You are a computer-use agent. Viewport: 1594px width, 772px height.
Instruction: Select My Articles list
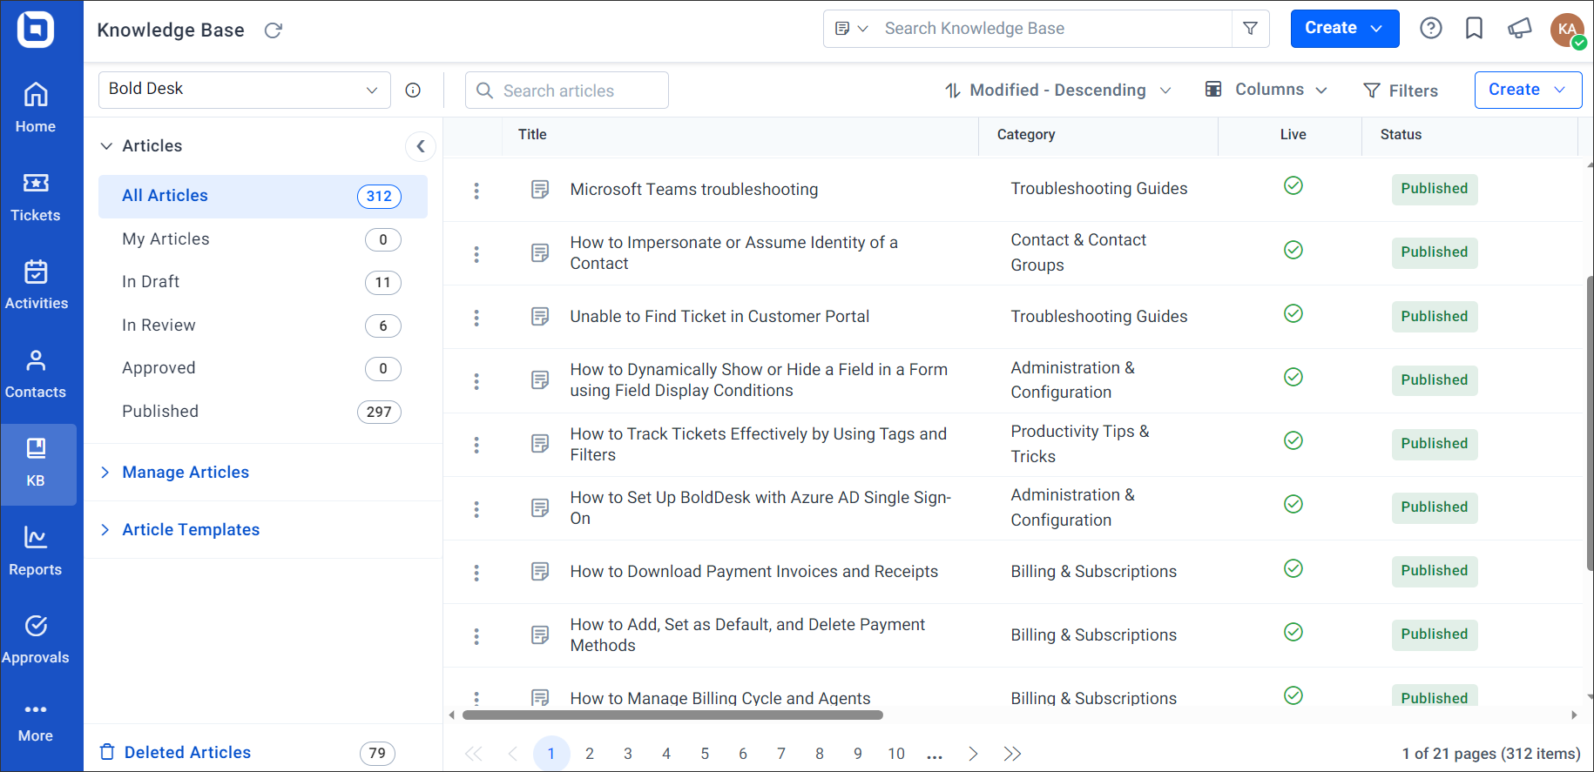pyautogui.click(x=263, y=239)
